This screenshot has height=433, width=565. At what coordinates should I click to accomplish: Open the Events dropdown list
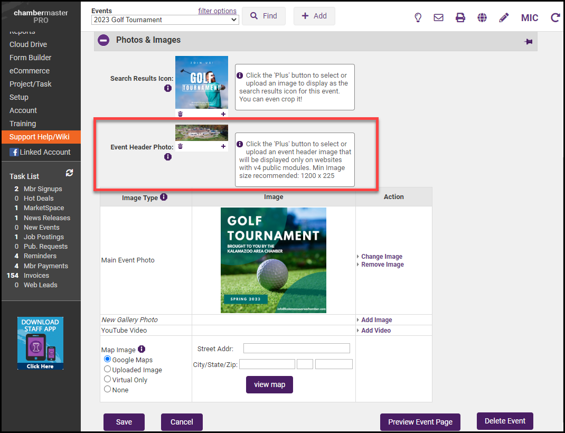165,20
